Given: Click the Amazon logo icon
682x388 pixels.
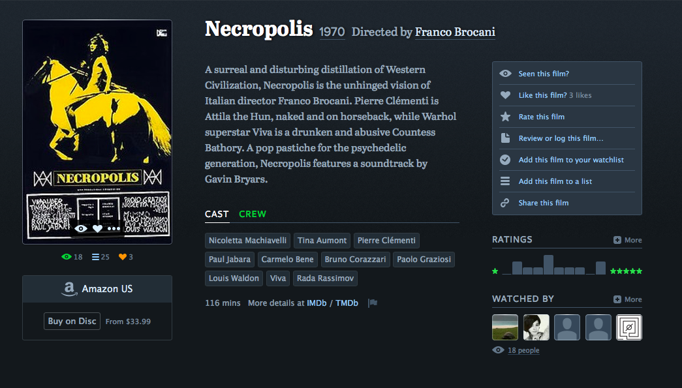Looking at the screenshot, I should [x=69, y=289].
